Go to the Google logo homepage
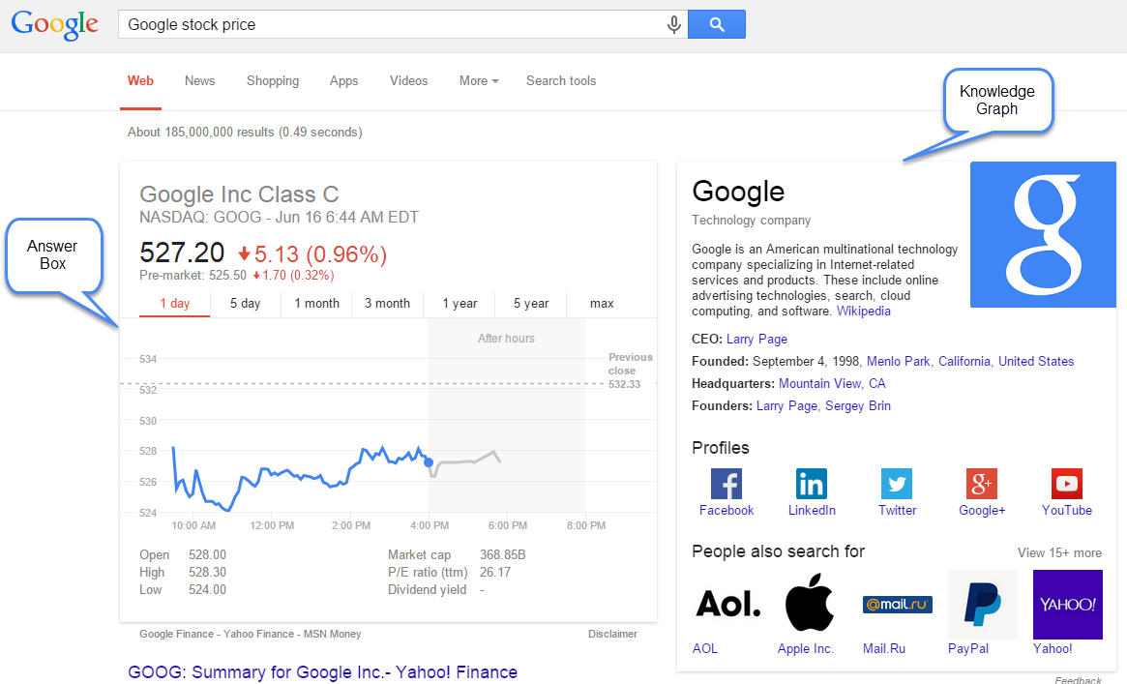The width and height of the screenshot is (1127, 684). click(x=55, y=25)
